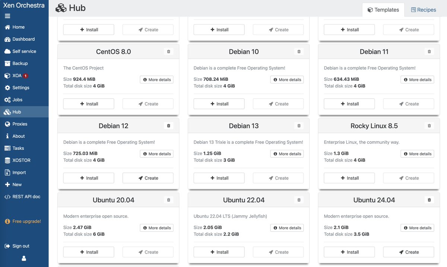Switch to the Recipes tab
447x267 pixels.
(x=424, y=10)
